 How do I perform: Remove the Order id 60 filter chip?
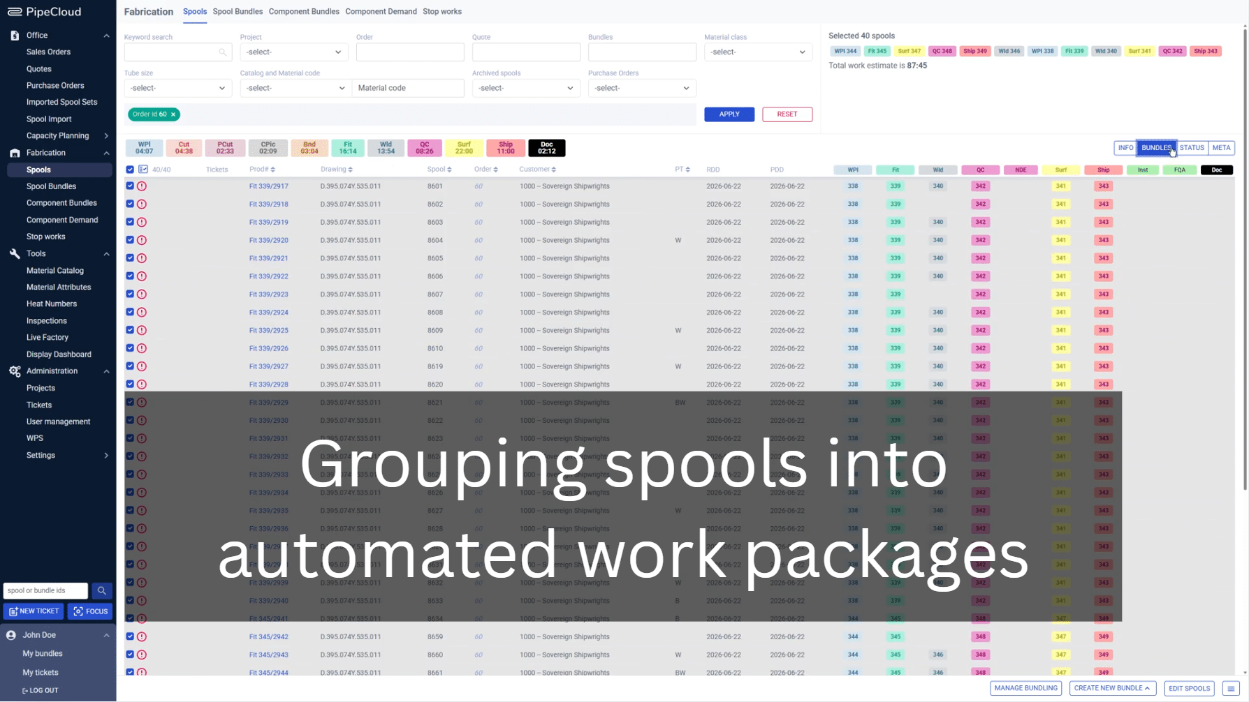point(173,114)
